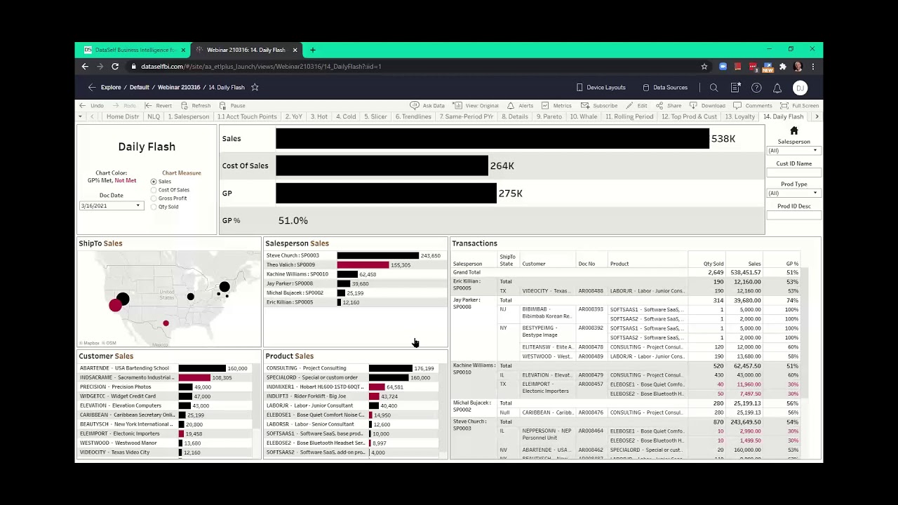This screenshot has height=505, width=898.
Task: Refresh the dashboard data
Action: coord(196,105)
